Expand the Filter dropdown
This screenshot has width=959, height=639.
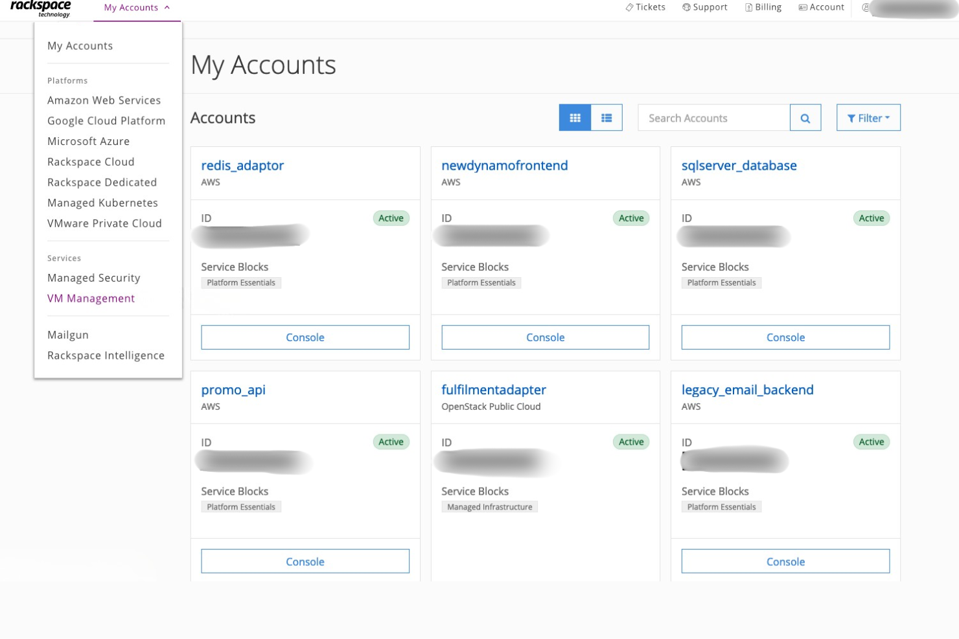tap(868, 118)
